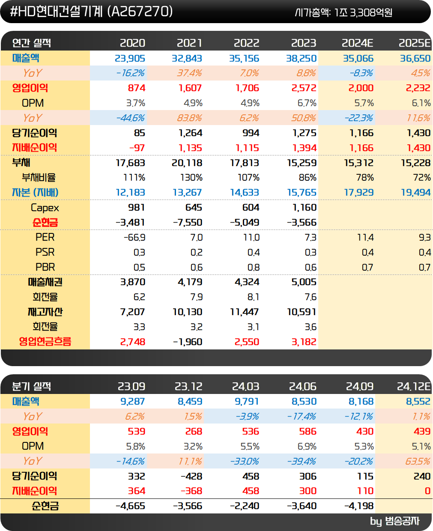The height and width of the screenshot is (531, 433).
Task: Select 2022 PBR value 0.8
Action: pyautogui.click(x=254, y=268)
